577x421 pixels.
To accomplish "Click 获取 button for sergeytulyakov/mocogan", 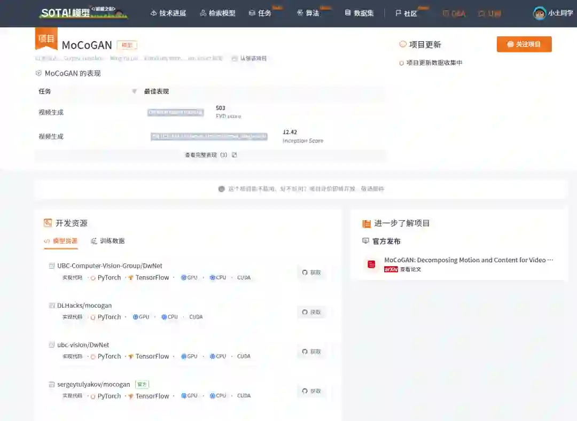I will (311, 391).
